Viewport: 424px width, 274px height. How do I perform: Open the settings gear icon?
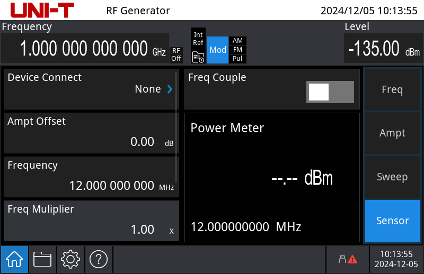click(x=70, y=259)
